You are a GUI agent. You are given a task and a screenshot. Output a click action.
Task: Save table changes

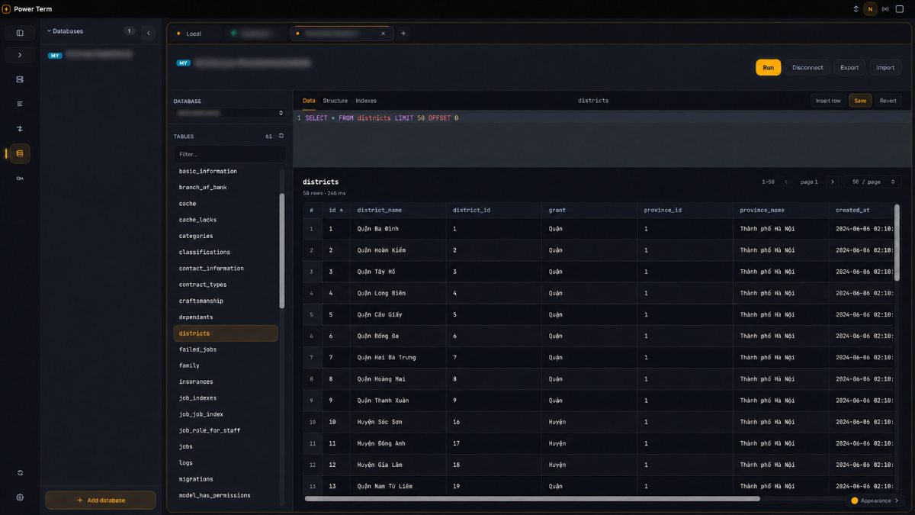(x=860, y=101)
